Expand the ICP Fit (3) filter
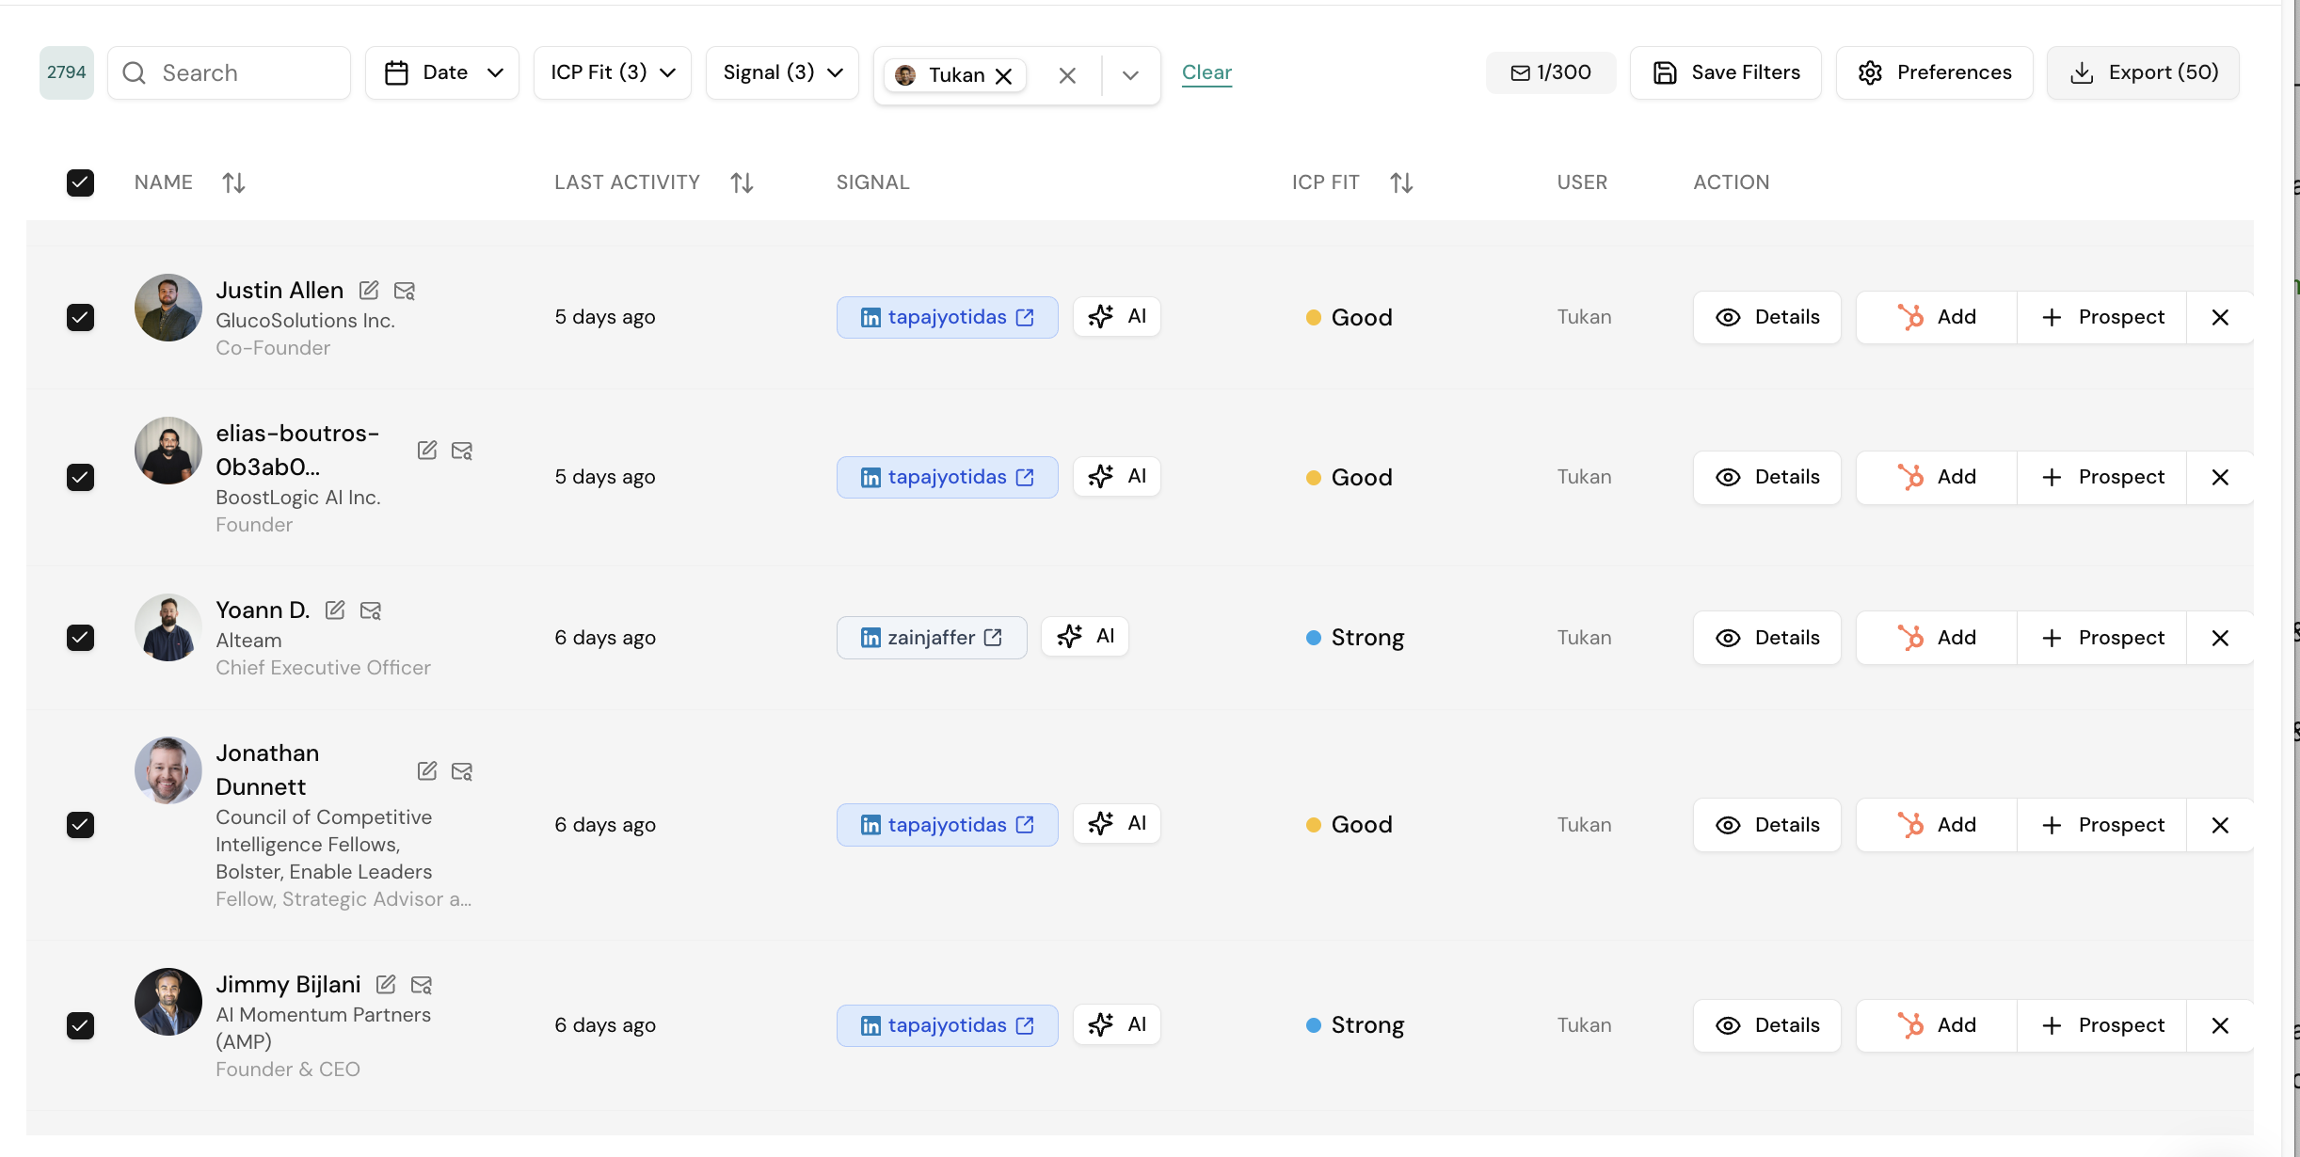This screenshot has height=1157, width=2300. [613, 72]
